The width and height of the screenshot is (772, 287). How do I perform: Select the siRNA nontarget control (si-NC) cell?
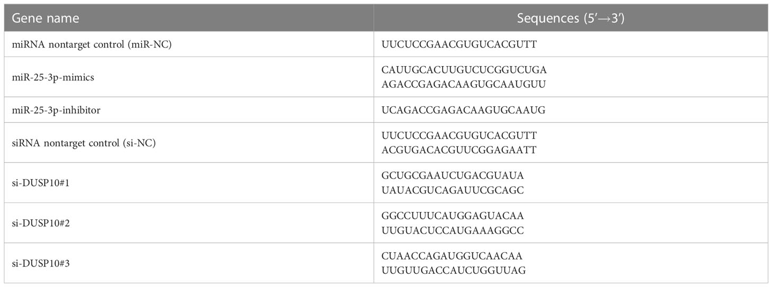pyautogui.click(x=84, y=143)
